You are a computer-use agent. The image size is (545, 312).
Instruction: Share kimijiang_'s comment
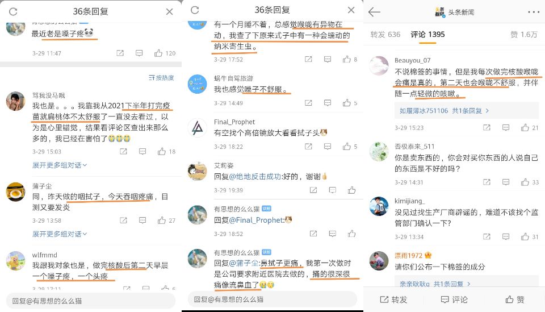(487, 237)
